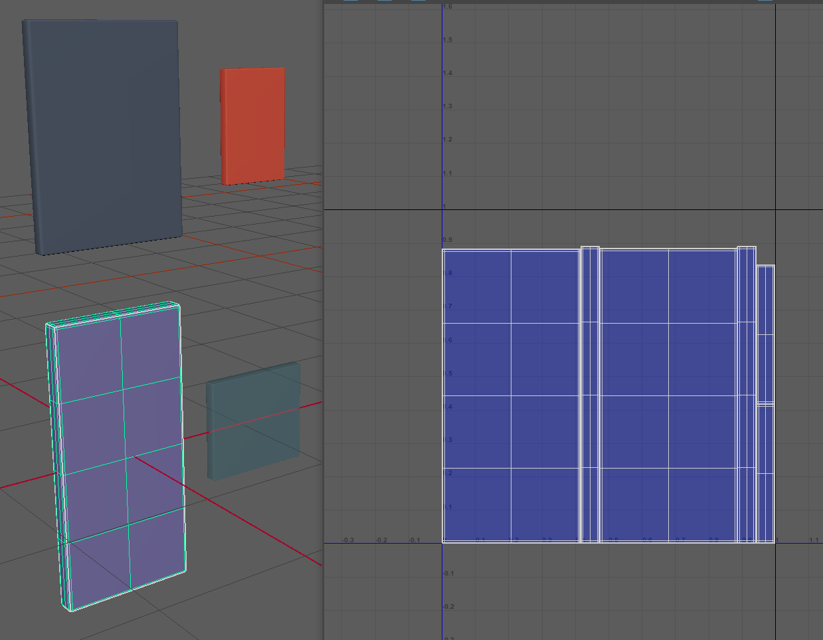
Task: Click the divider between viewport and UV editor
Action: 323,319
